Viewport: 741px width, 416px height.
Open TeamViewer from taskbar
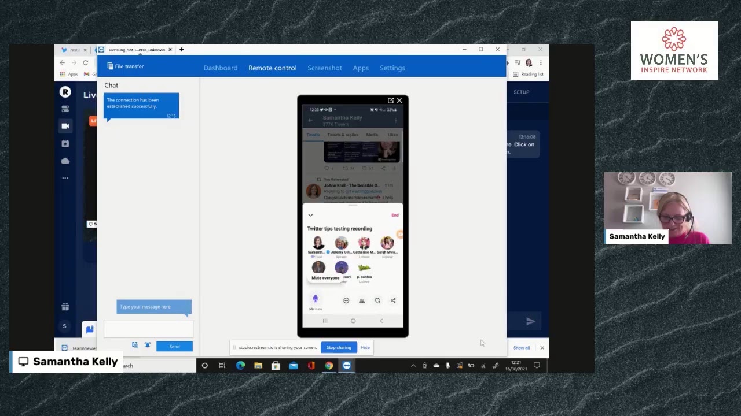pos(346,365)
